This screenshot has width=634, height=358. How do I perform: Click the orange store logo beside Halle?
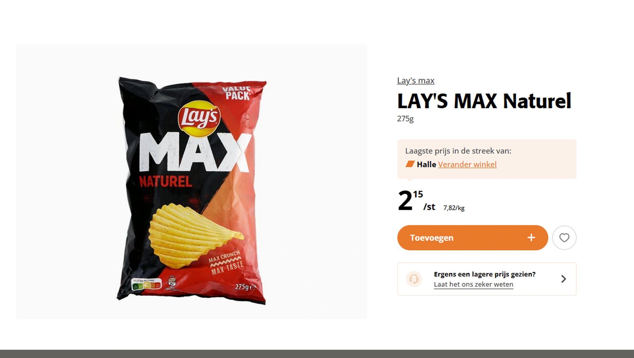coord(410,164)
